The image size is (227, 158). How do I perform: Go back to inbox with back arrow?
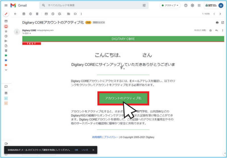pyautogui.click(x=15, y=14)
